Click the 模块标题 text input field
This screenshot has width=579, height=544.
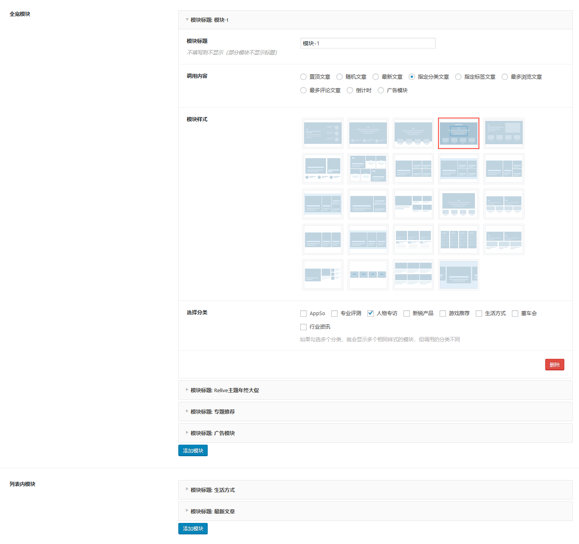pyautogui.click(x=368, y=43)
